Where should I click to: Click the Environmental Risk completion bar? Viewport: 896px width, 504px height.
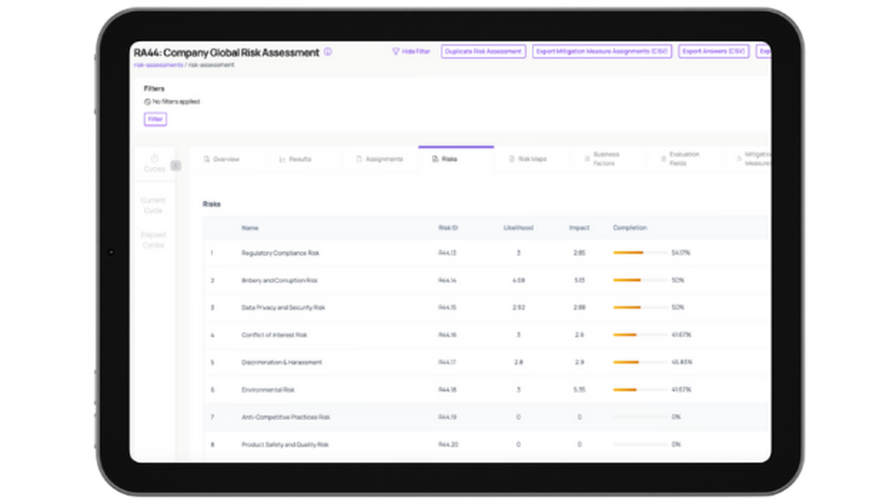640,390
